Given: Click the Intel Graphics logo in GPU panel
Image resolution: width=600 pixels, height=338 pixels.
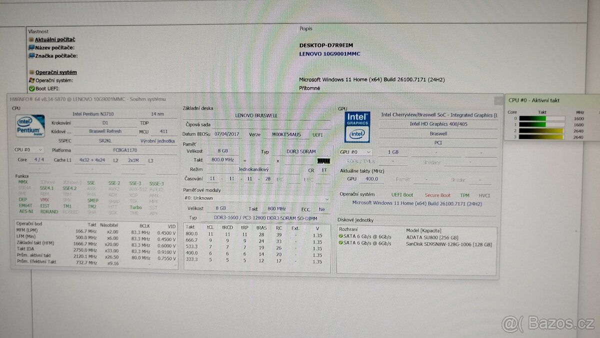Looking at the screenshot, I should click(x=356, y=117).
